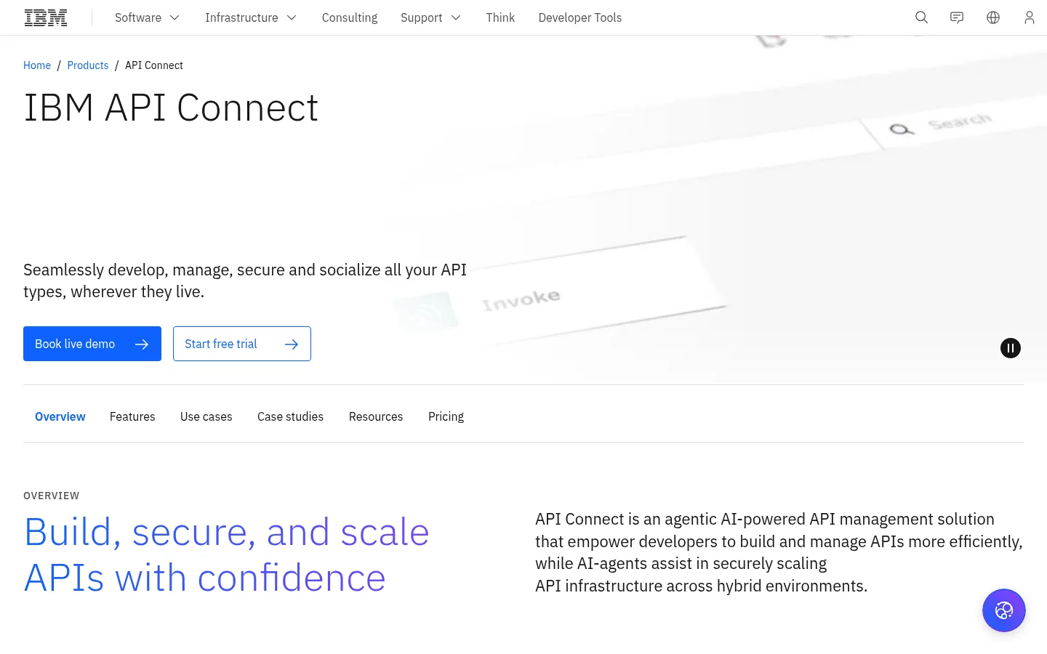Switch to the Pricing tab
The image size is (1047, 654).
point(446,416)
